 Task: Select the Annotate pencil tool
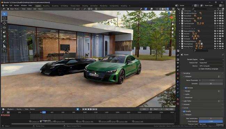point(4,41)
